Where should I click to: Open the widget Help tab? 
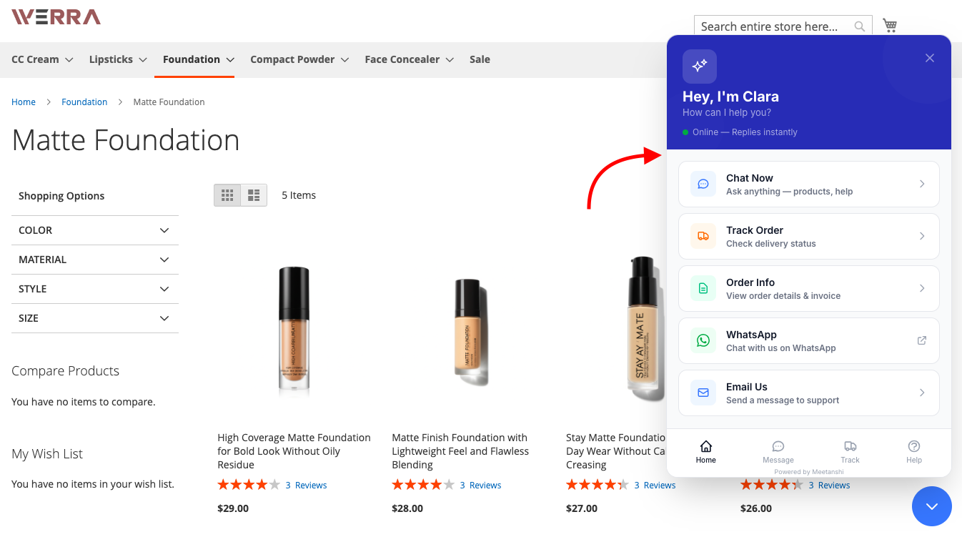coord(914,452)
